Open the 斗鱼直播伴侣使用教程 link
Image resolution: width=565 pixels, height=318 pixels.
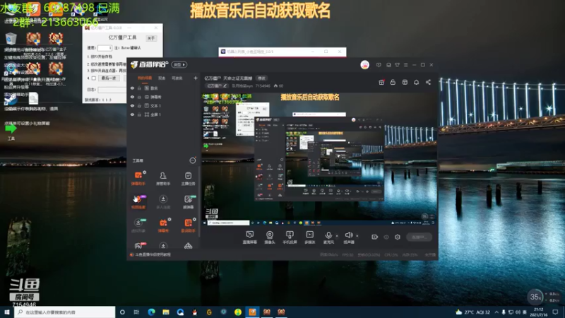[x=153, y=254]
